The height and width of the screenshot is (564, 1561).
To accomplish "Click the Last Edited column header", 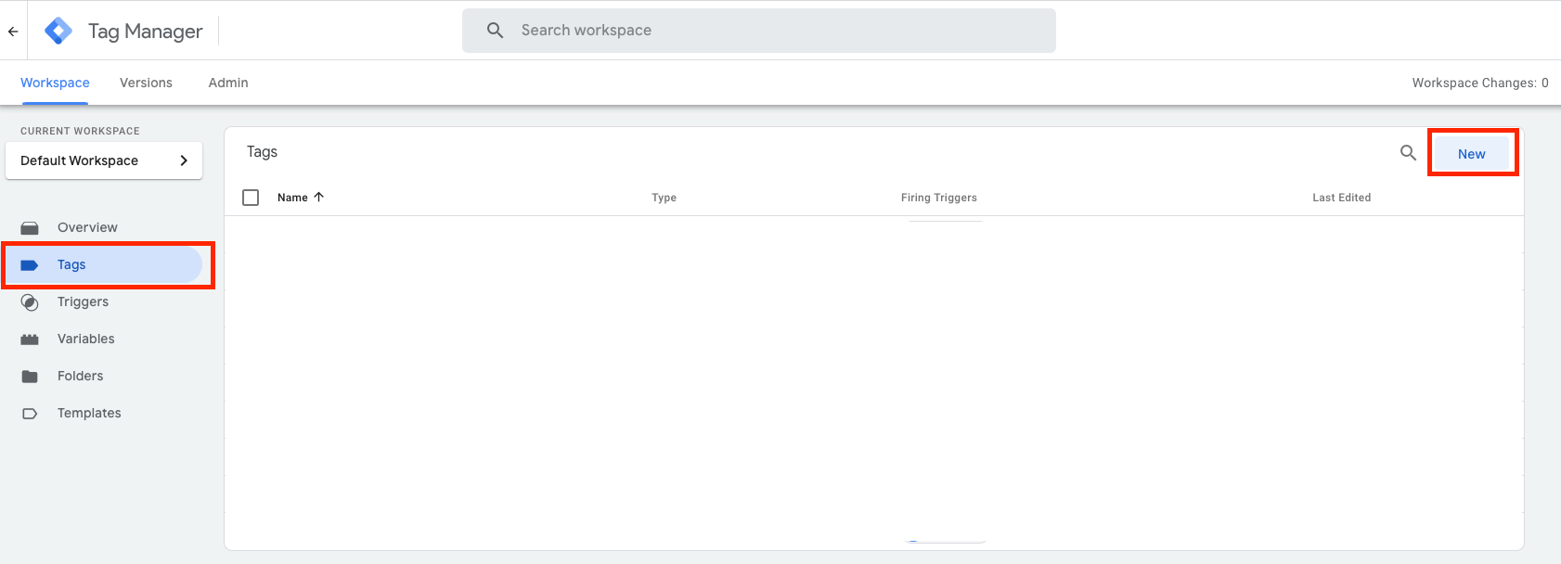I will tap(1341, 198).
